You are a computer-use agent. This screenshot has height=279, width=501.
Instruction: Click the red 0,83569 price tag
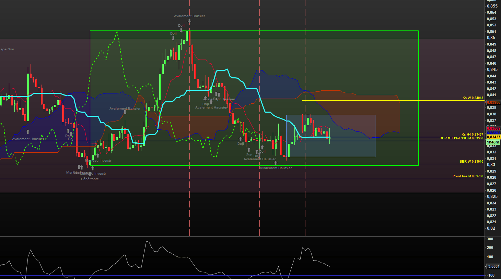(x=493, y=128)
